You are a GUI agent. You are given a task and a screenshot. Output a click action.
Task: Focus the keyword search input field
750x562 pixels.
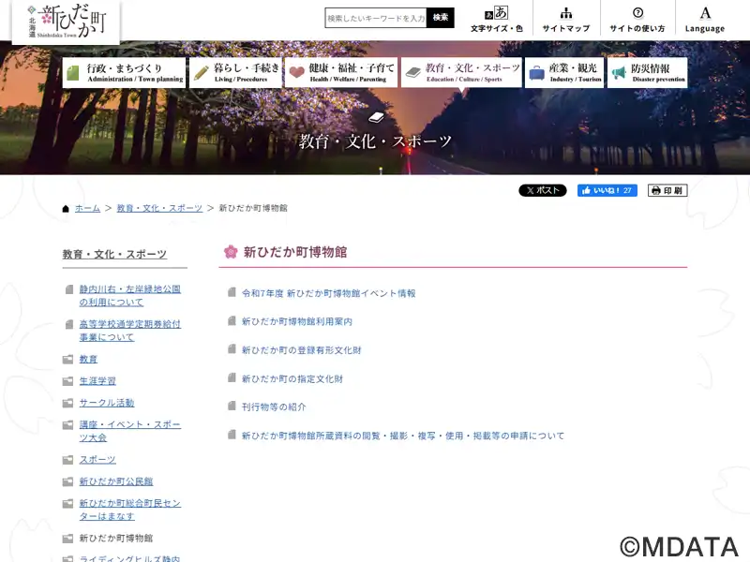(x=376, y=18)
